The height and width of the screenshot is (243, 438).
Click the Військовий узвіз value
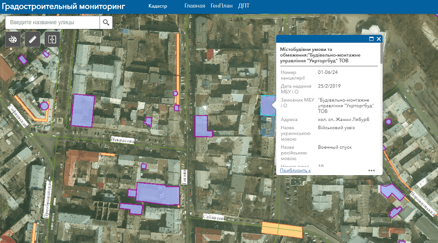[336, 128]
